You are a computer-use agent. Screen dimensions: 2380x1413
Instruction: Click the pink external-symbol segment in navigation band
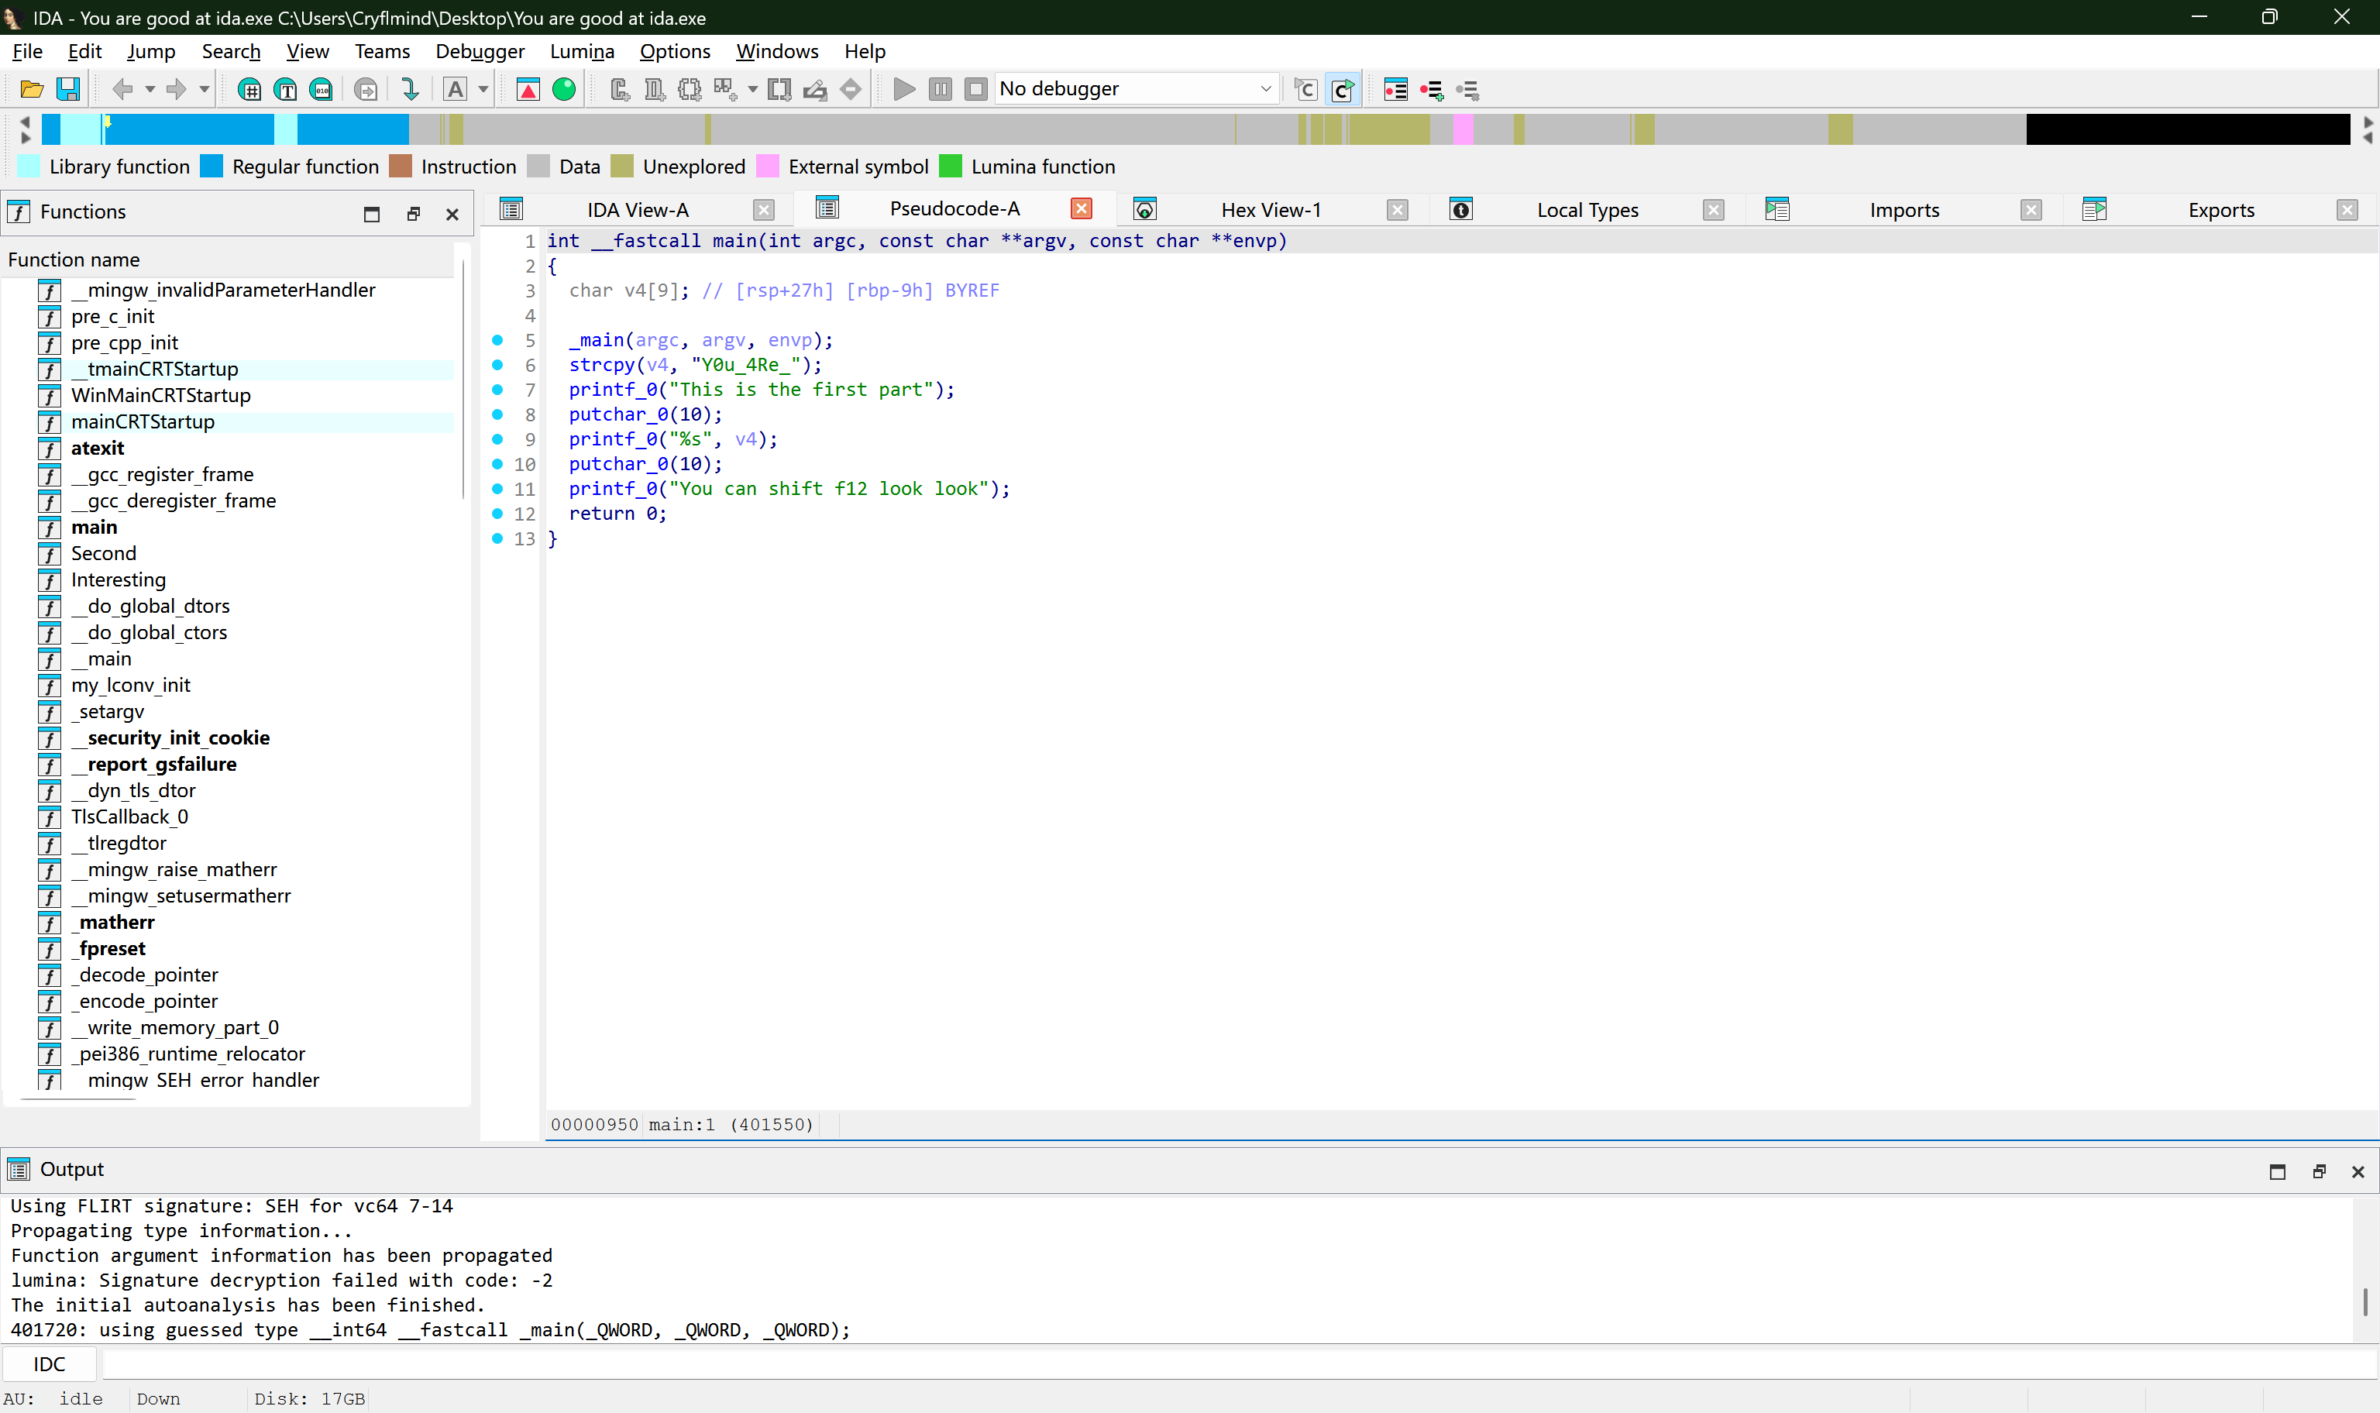(x=1463, y=129)
